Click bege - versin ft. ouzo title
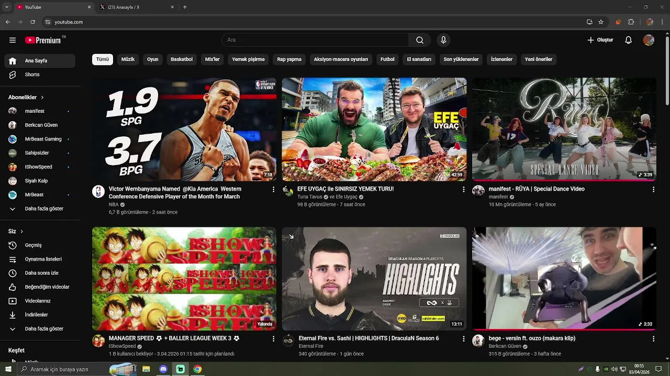 [x=532, y=338]
